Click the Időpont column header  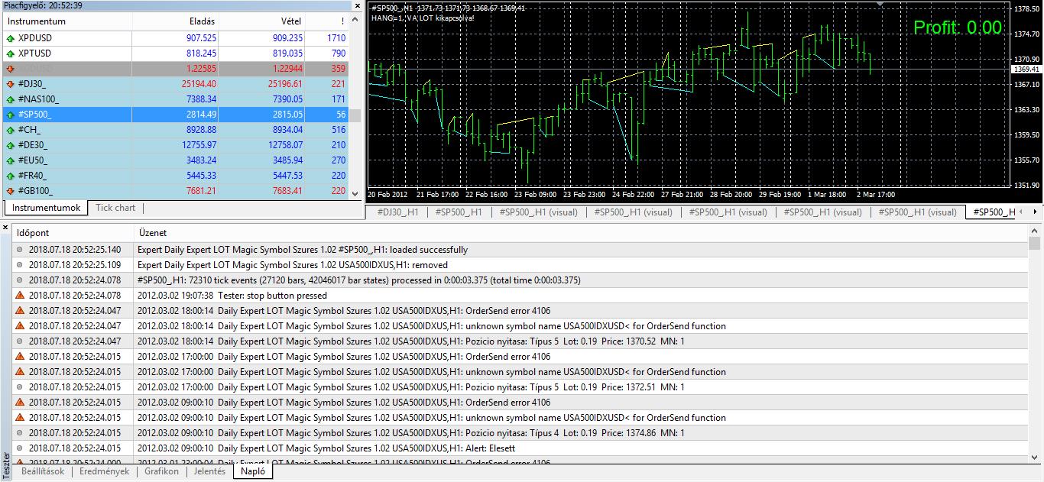click(x=73, y=233)
